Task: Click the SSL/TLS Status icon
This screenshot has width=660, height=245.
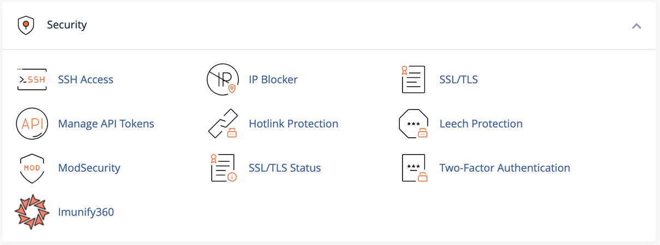Action: (223, 168)
